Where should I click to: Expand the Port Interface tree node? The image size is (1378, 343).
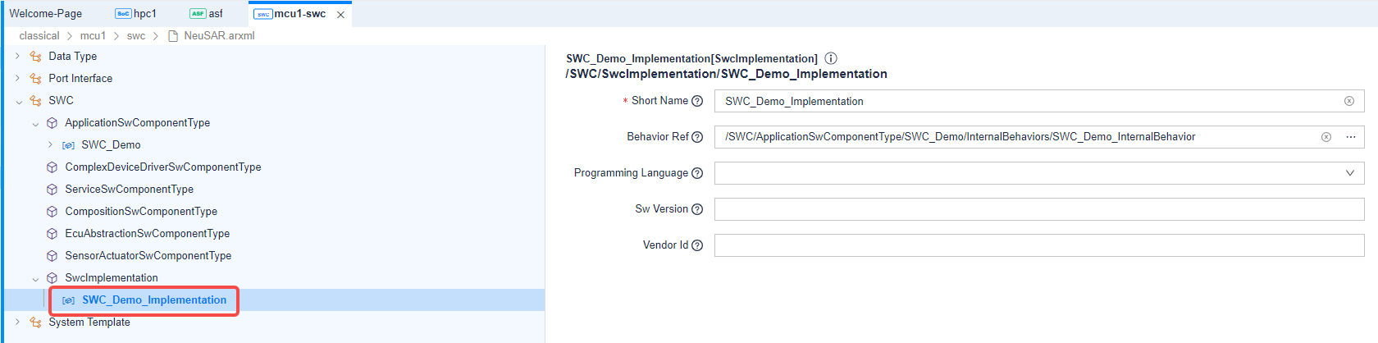[18, 78]
